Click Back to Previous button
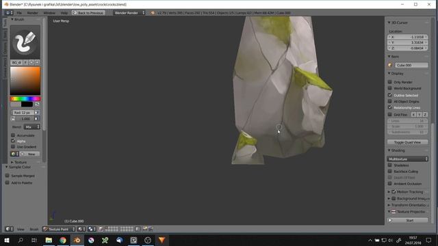The width and height of the screenshot is (438, 246). coord(88,13)
